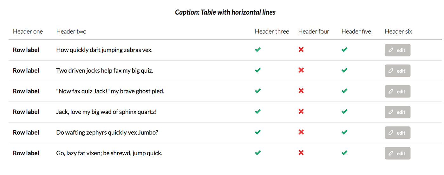The image size is (444, 175).
Task: Click the Header five checkmark in the ghost row
Action: click(344, 91)
